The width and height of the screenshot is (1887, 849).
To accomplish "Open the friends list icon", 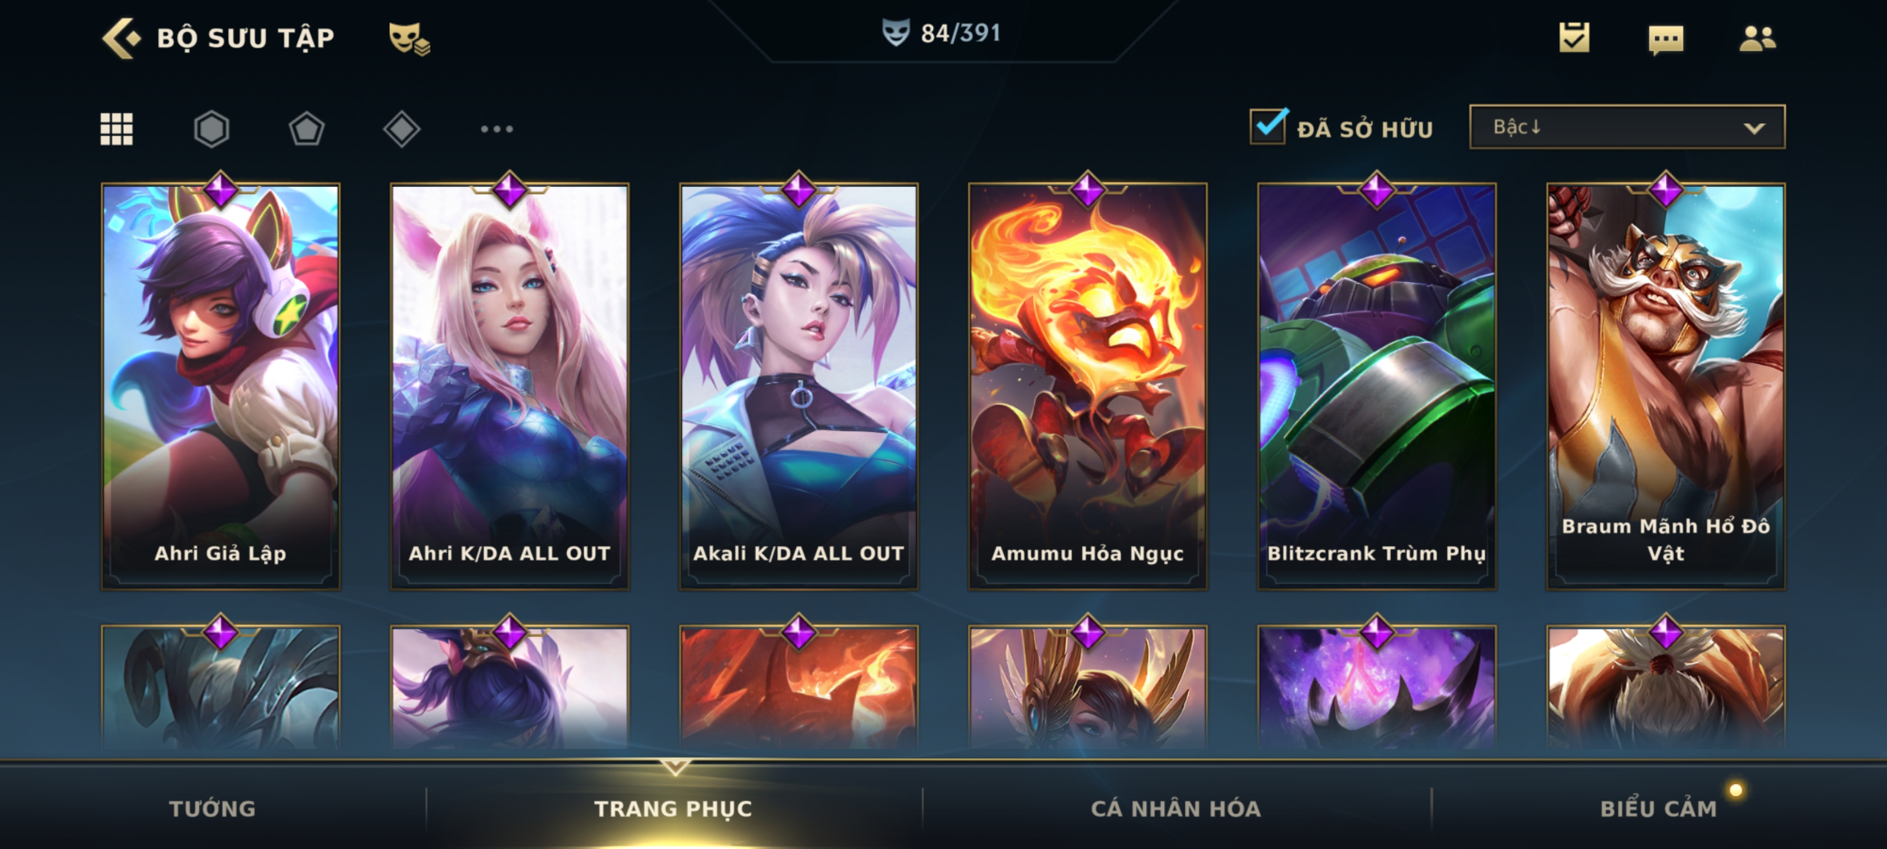I will 1757,38.
